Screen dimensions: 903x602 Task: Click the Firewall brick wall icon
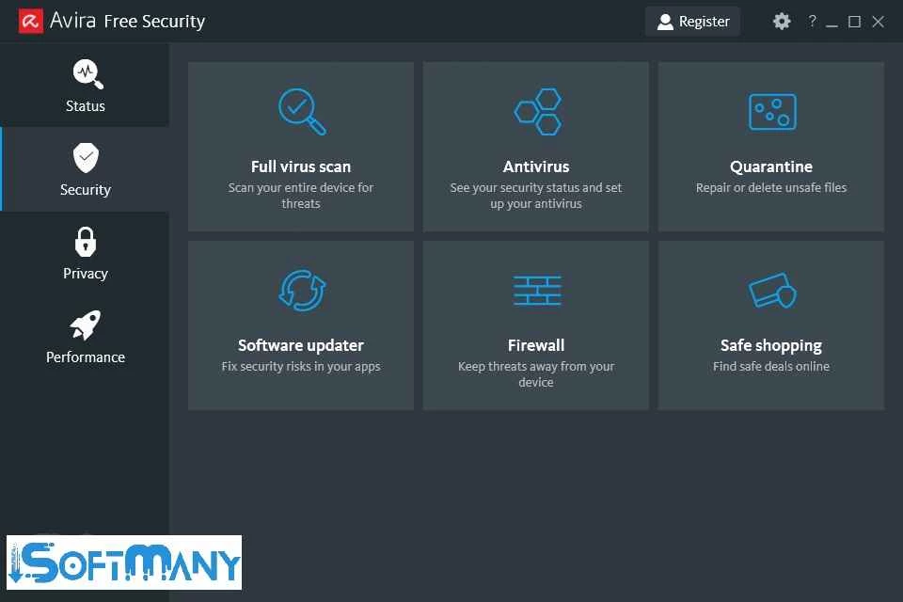pyautogui.click(x=537, y=290)
